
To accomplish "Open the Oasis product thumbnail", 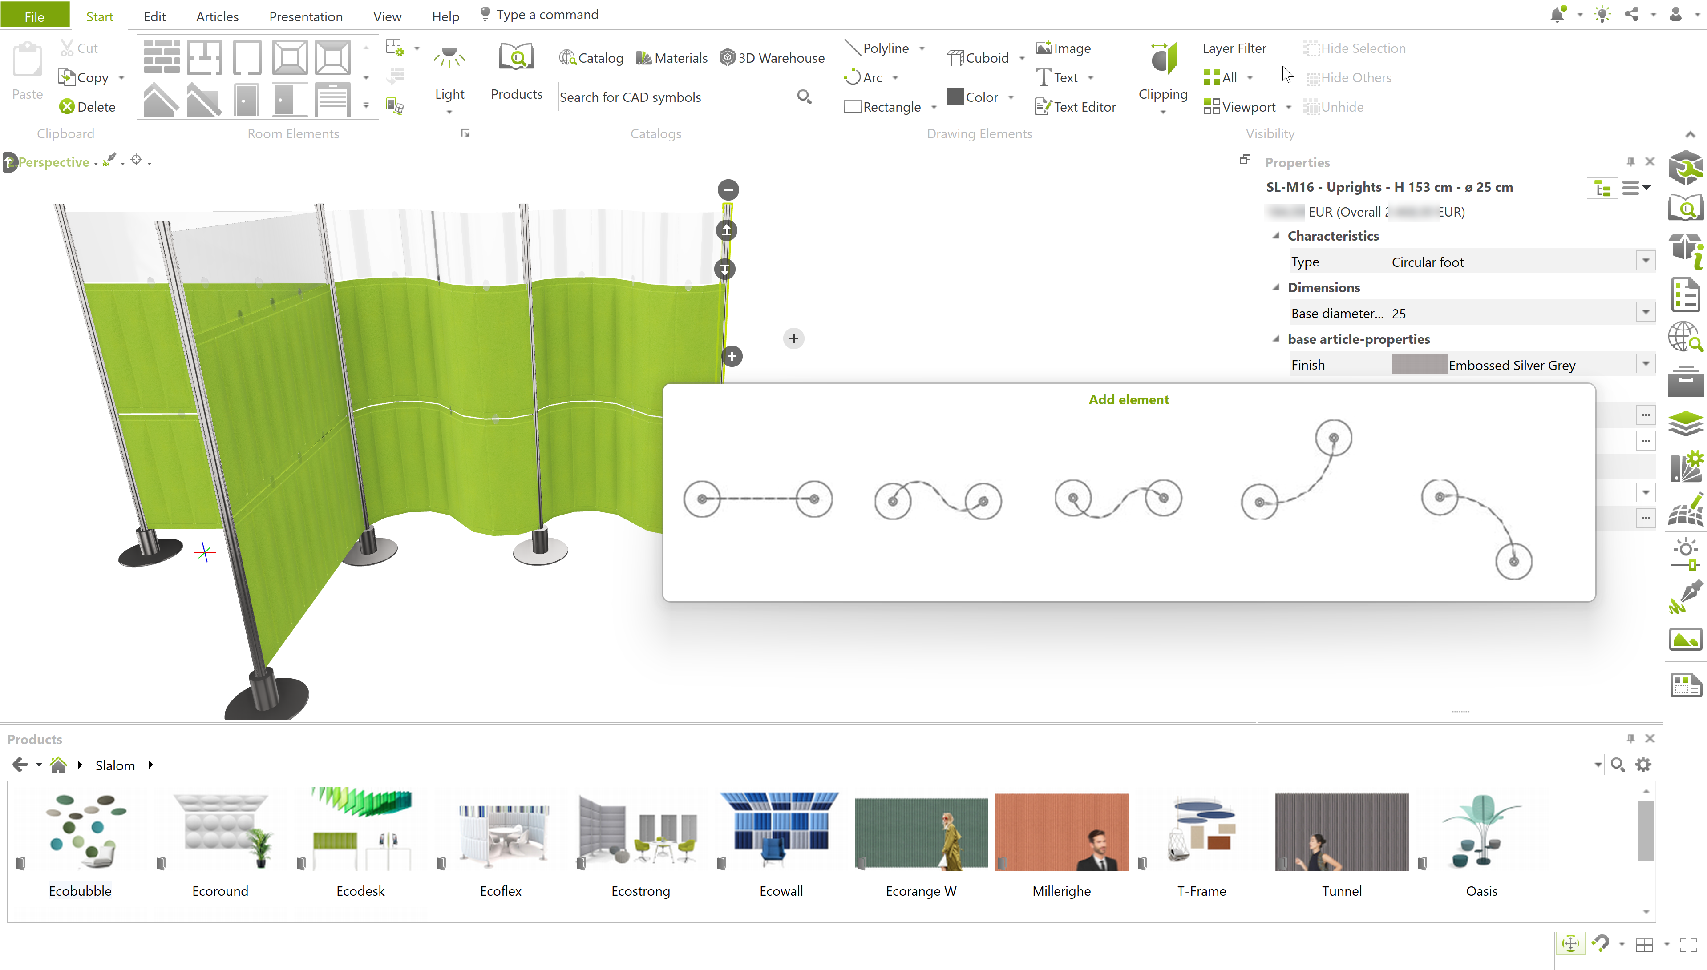I will [x=1481, y=831].
